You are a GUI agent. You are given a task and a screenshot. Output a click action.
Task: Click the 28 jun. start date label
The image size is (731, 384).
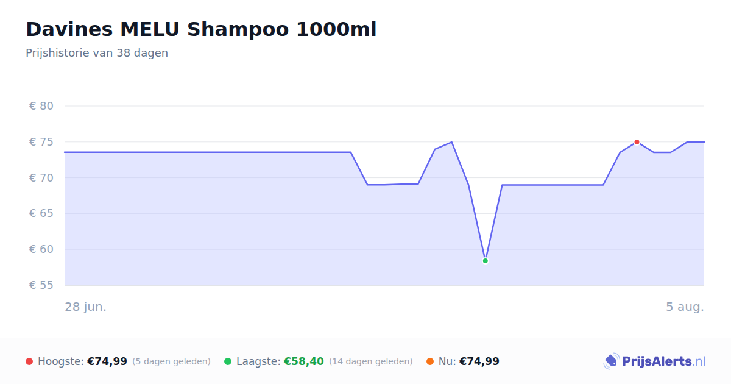coord(86,307)
